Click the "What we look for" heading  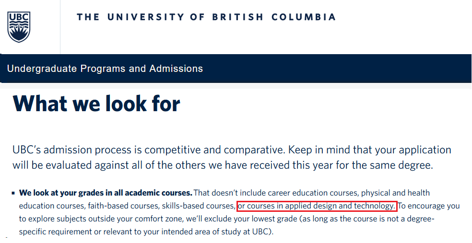96,104
